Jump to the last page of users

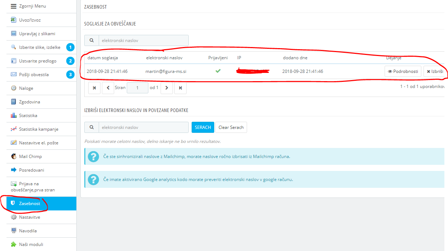click(x=180, y=88)
